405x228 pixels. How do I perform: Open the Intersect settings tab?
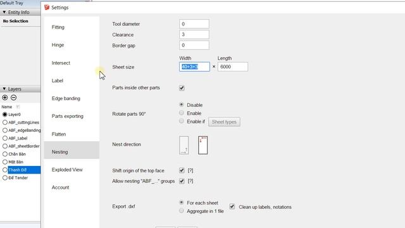point(72,63)
